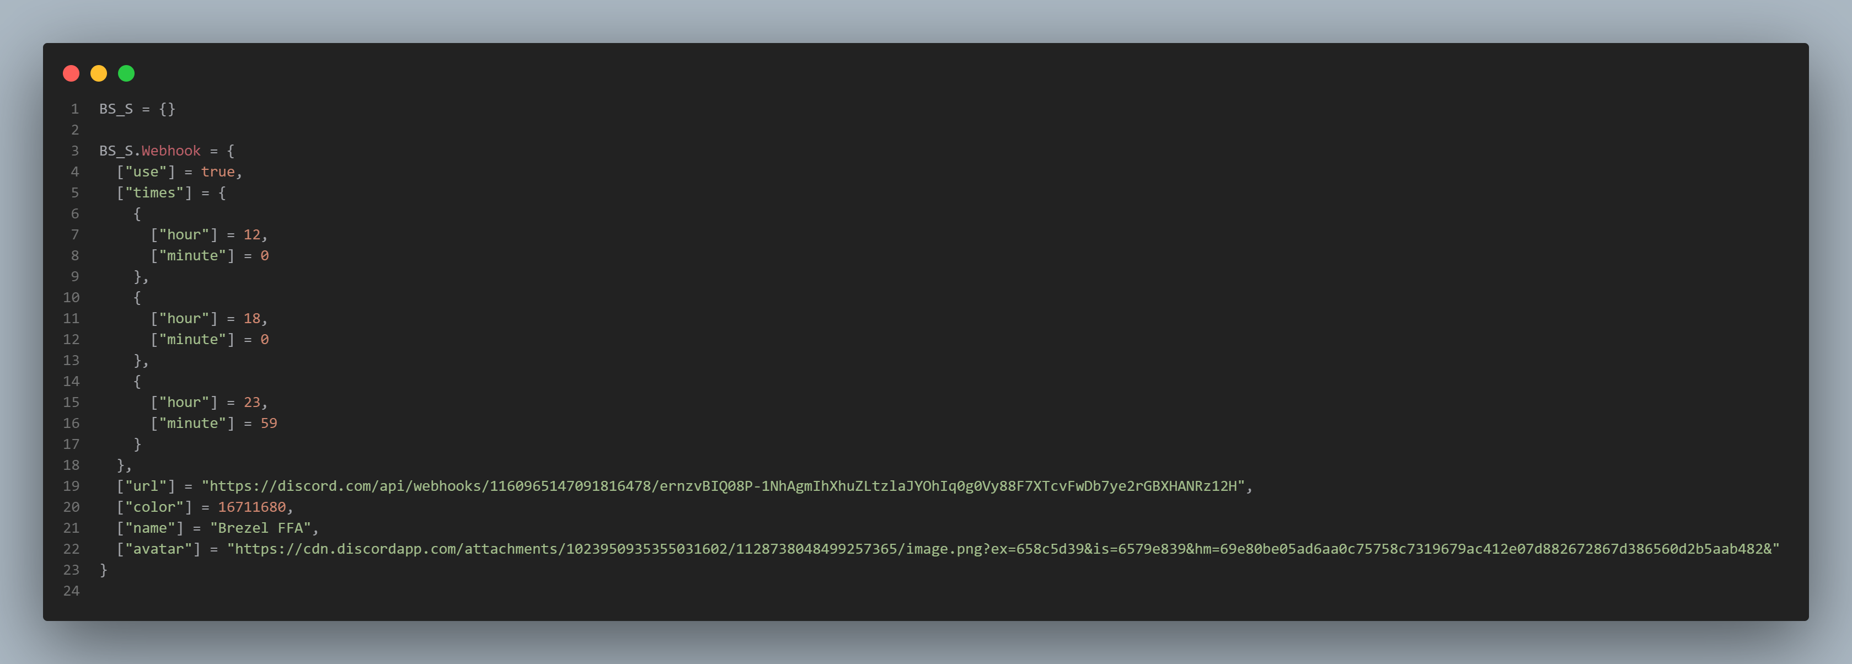This screenshot has width=1852, height=664.
Task: Click hour value 12 on line 7
Action: (x=251, y=235)
